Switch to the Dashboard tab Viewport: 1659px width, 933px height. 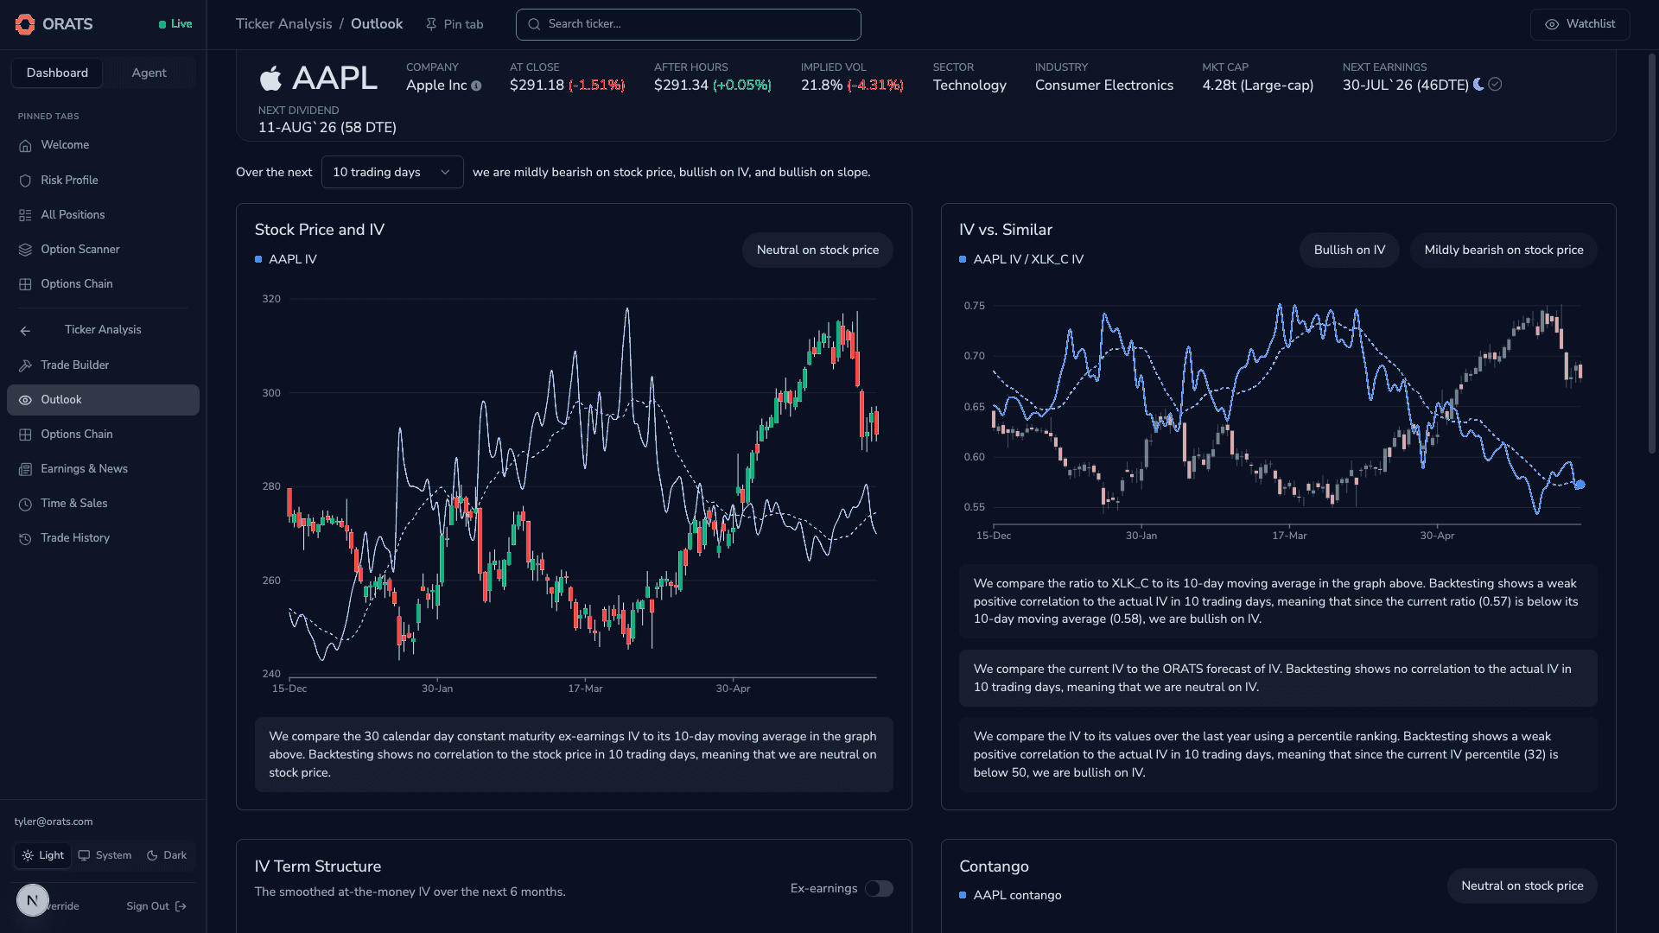point(57,73)
